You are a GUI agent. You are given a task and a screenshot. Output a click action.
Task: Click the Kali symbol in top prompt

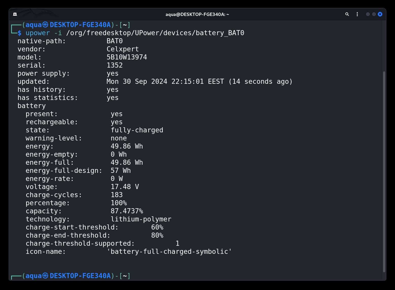(45, 25)
